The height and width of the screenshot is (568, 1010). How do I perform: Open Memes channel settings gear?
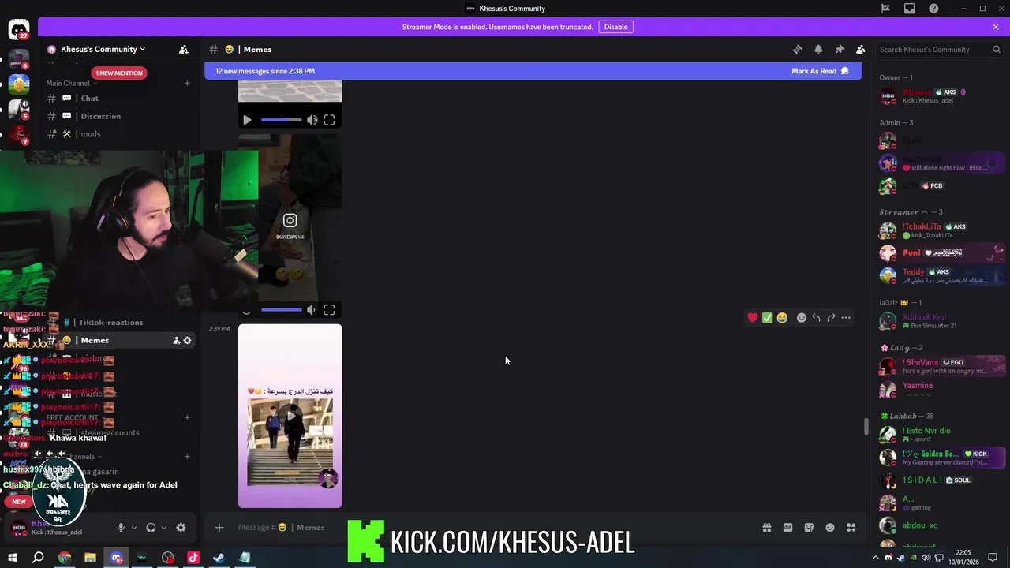point(187,340)
